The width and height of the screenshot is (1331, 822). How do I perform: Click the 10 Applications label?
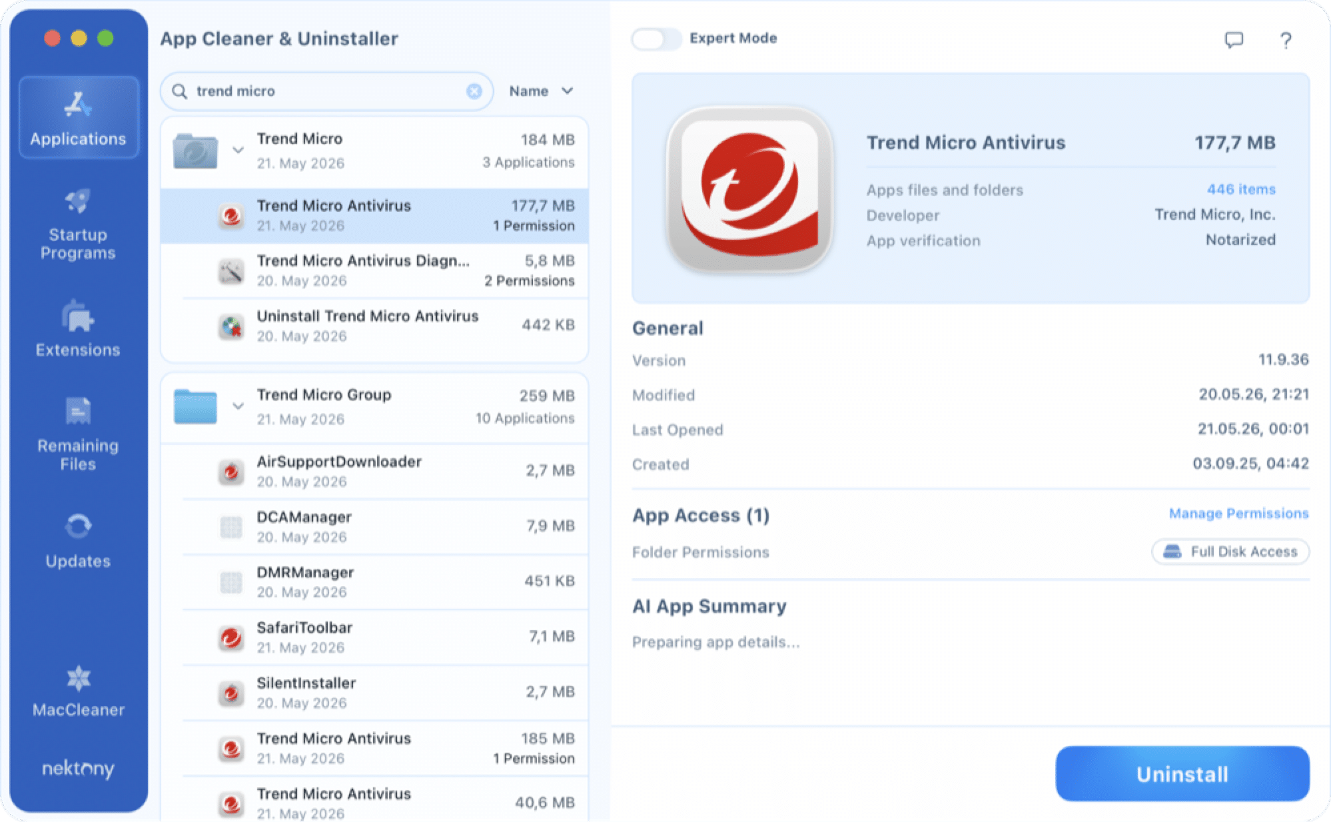coord(525,418)
